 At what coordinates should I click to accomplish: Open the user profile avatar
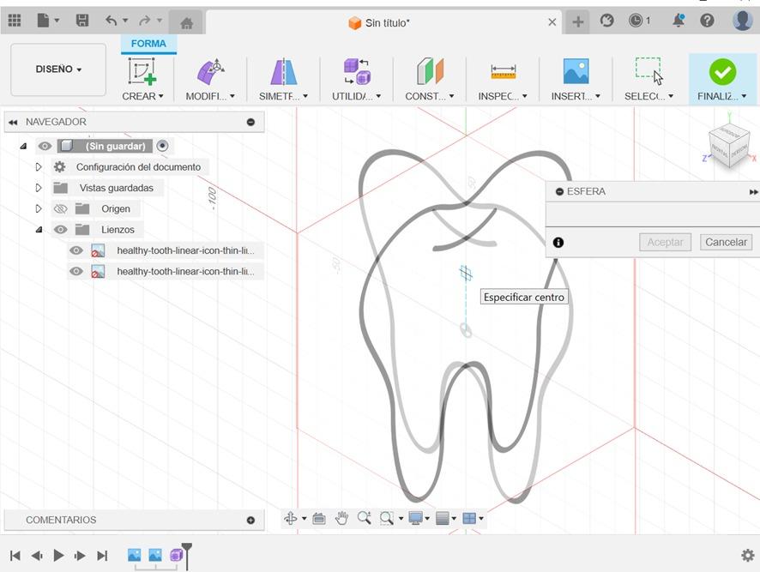click(743, 21)
